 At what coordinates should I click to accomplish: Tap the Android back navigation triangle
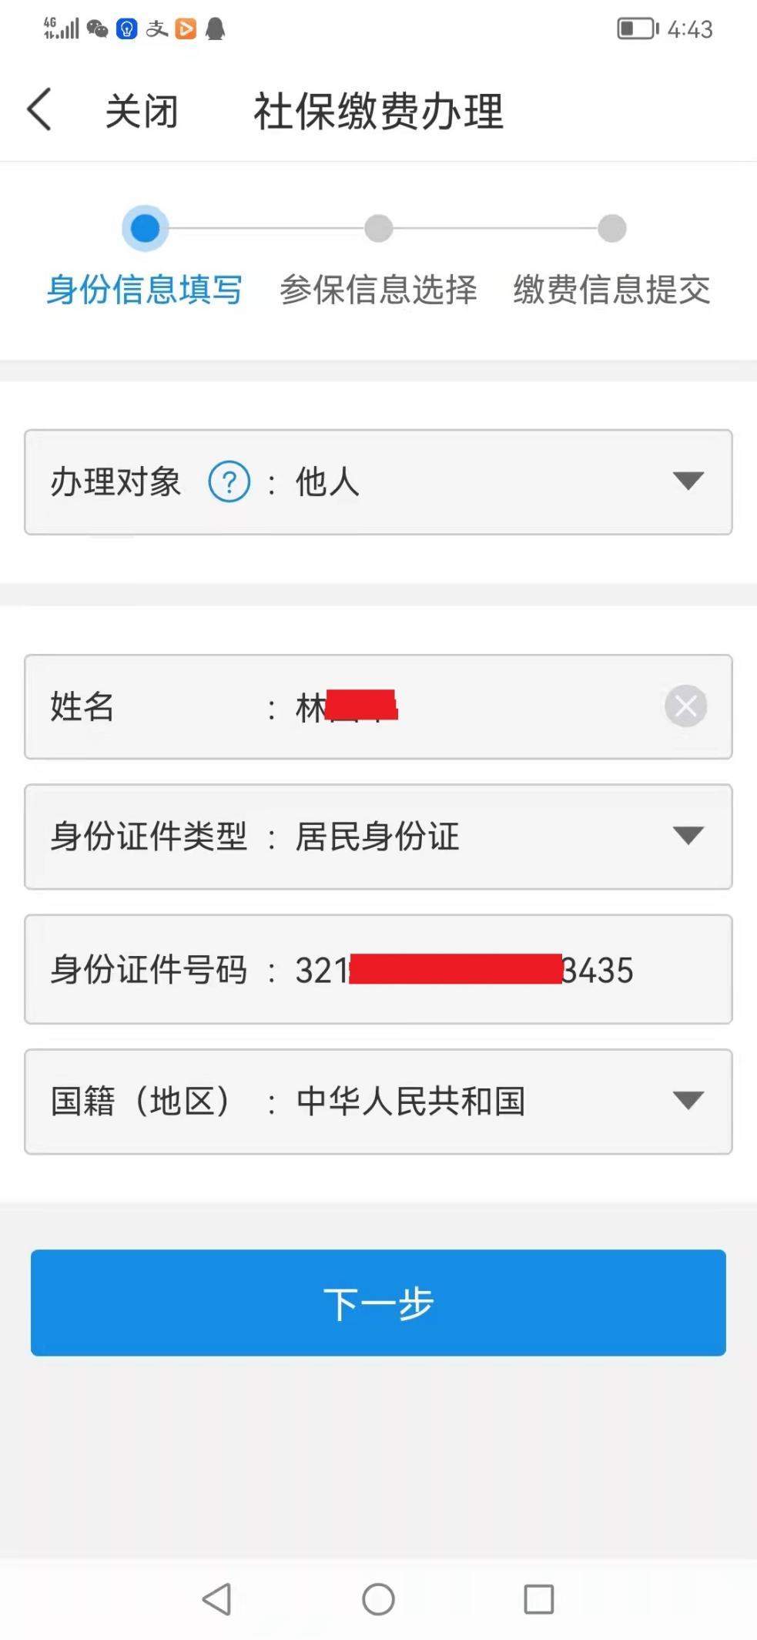[x=217, y=1599]
